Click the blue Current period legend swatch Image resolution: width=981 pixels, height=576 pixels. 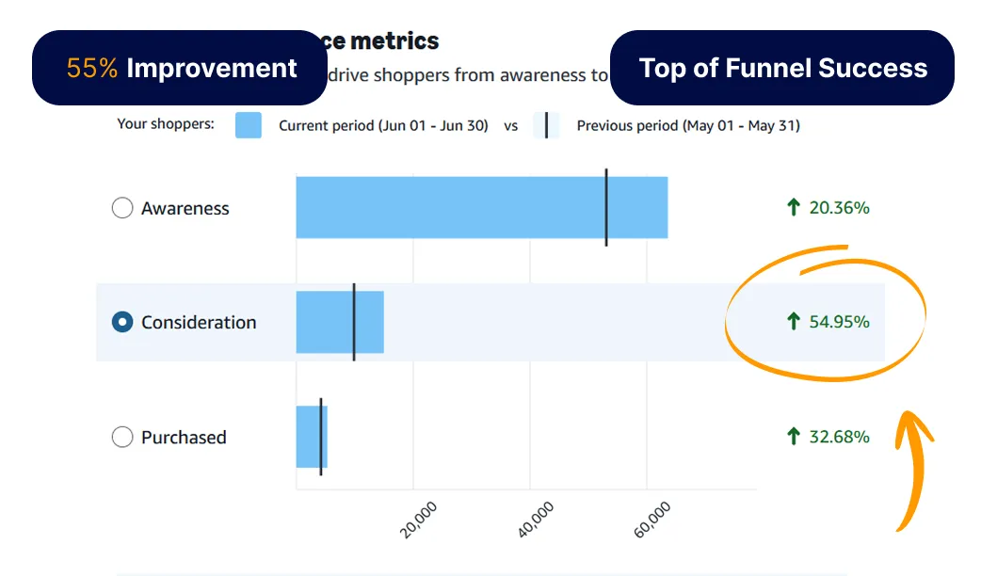click(249, 125)
